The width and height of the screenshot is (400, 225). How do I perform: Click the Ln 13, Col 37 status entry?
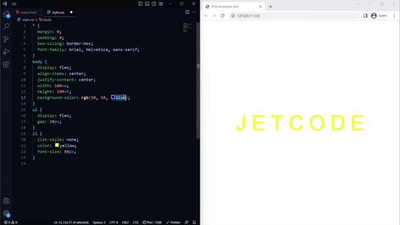tap(71, 222)
